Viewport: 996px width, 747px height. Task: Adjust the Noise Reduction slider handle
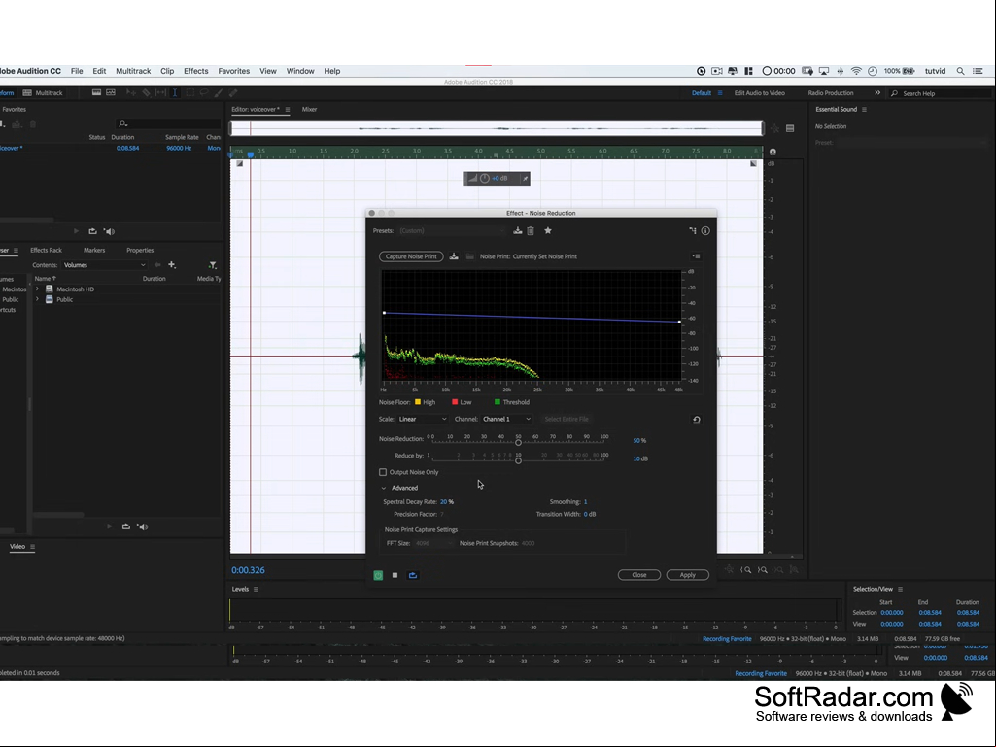(518, 442)
